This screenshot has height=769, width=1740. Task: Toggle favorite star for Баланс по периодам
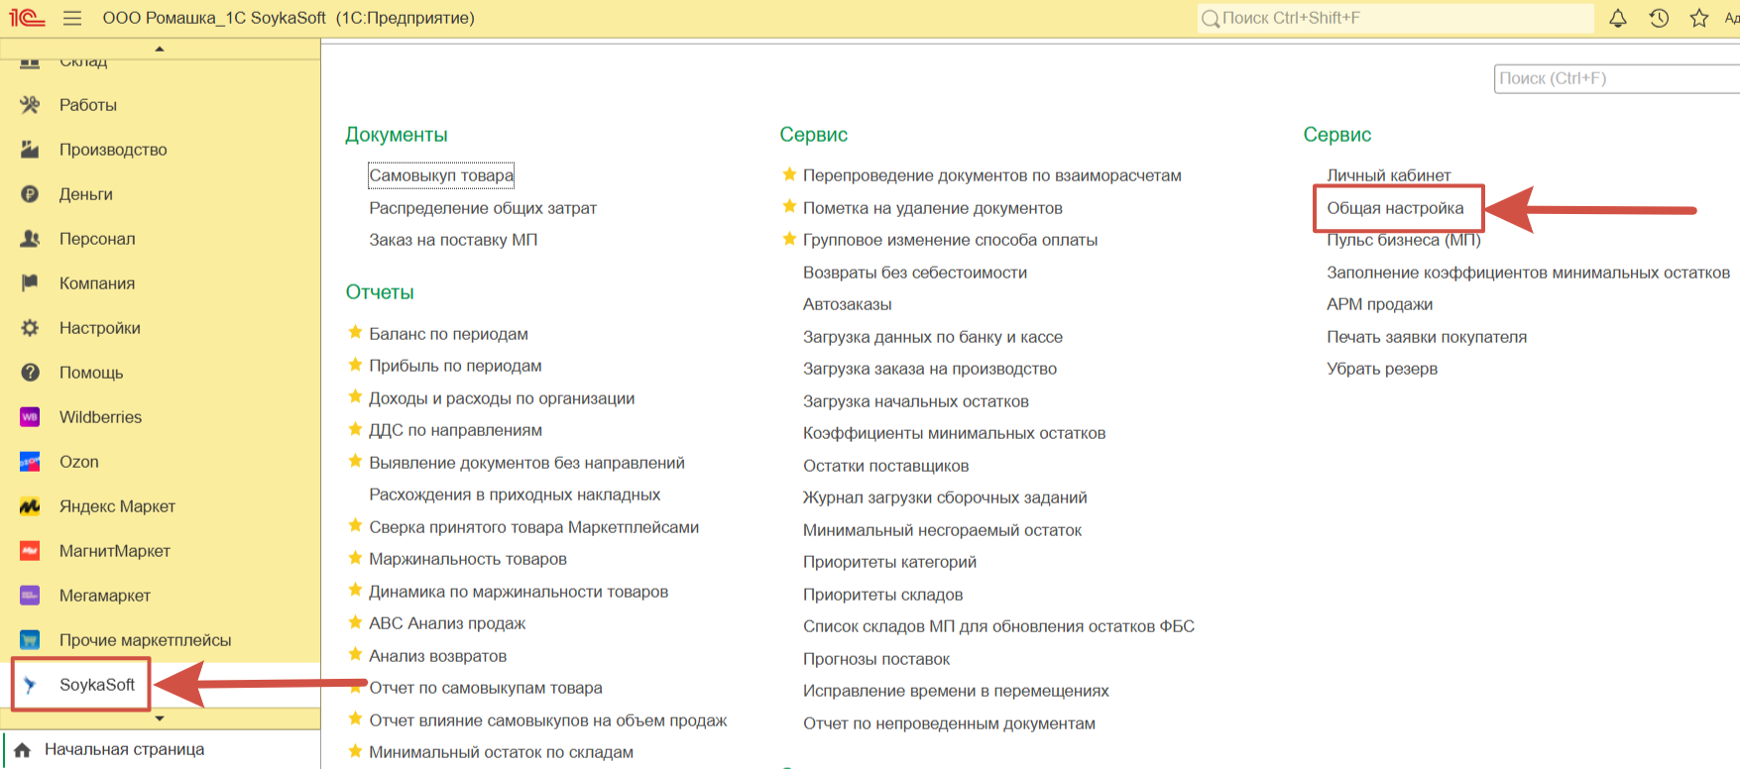[x=355, y=334]
